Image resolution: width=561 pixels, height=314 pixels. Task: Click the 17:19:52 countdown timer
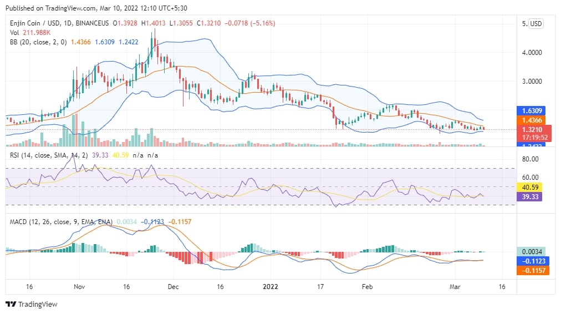[x=535, y=138]
